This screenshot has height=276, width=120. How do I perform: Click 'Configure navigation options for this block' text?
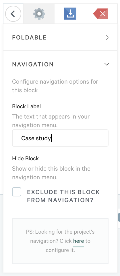pyautogui.click(x=55, y=86)
